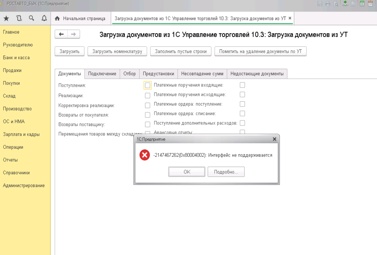Tick the Реализации checkbox
Viewport: 377px width, 255px height.
click(147, 95)
